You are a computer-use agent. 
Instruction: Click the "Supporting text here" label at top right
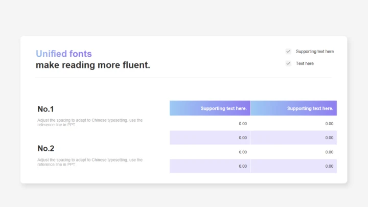[x=314, y=52]
